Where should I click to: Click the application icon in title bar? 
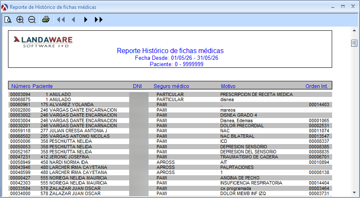pos(4,7)
